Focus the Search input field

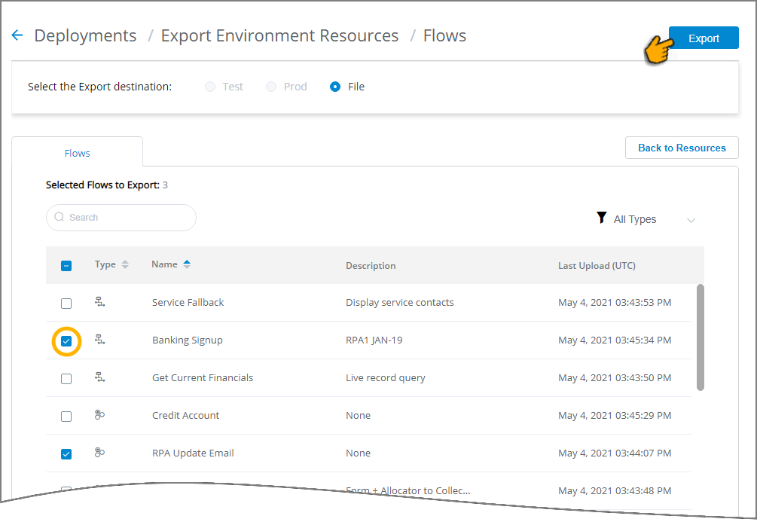coord(121,218)
